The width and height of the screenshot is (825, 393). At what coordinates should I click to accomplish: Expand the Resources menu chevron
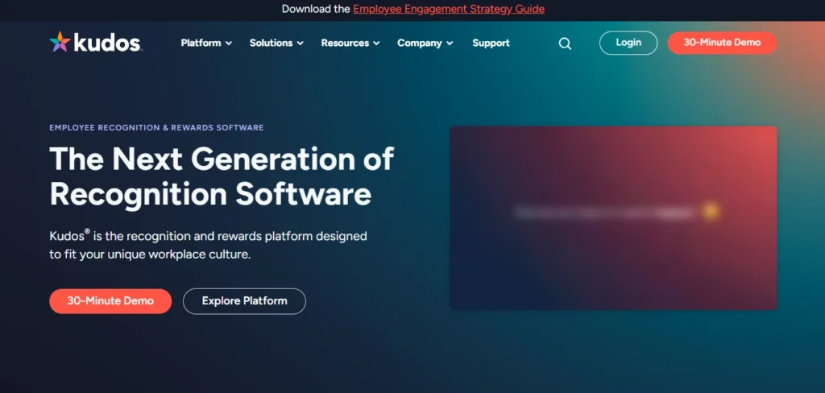click(x=376, y=43)
